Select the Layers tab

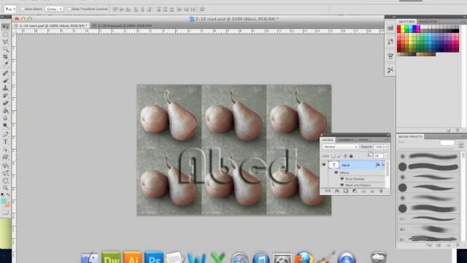[x=328, y=140]
